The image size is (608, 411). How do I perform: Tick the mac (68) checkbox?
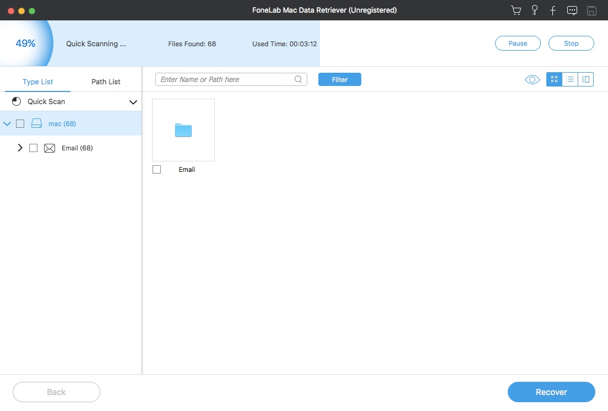20,124
